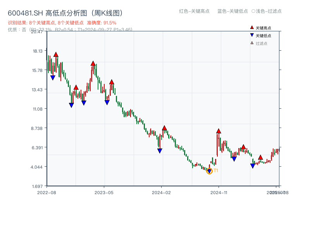310x232 pixels.
Task: Click the blue key-low marker below the 2024-02 label
Action: point(160,151)
